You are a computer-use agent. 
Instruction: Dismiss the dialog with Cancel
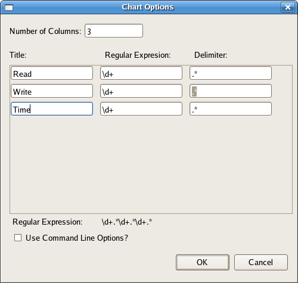click(261, 262)
